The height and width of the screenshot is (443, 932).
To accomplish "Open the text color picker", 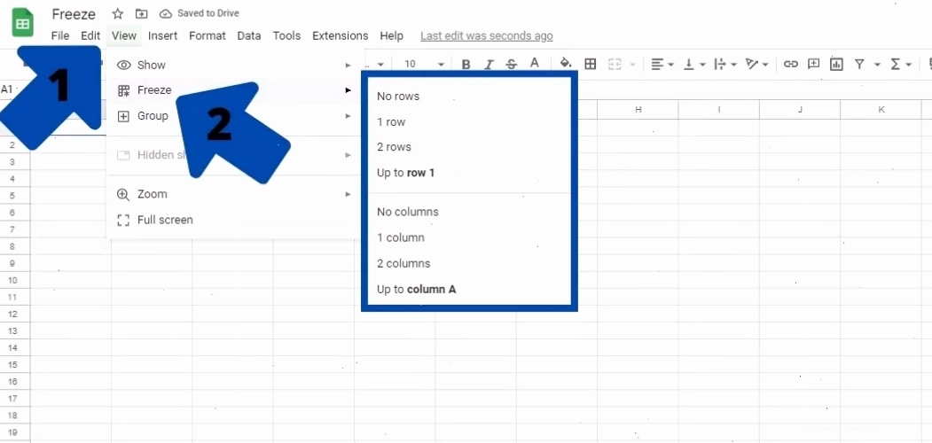I will point(535,64).
